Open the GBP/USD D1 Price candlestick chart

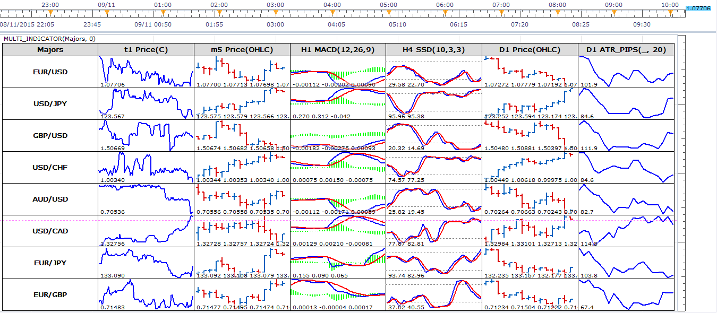pos(530,135)
